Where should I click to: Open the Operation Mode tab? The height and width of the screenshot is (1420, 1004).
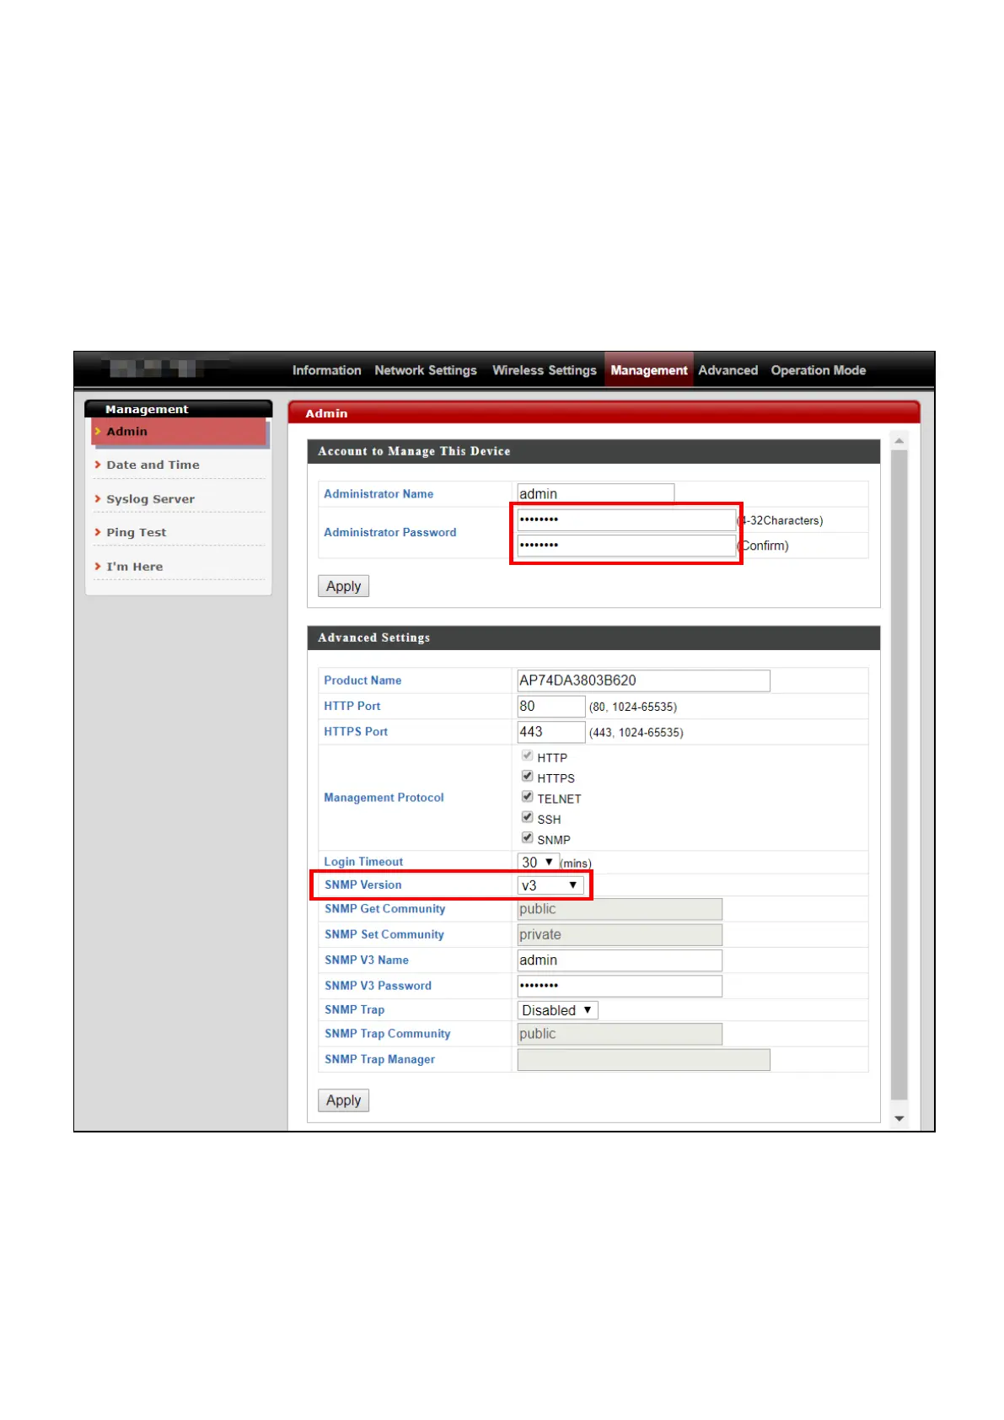tap(818, 370)
